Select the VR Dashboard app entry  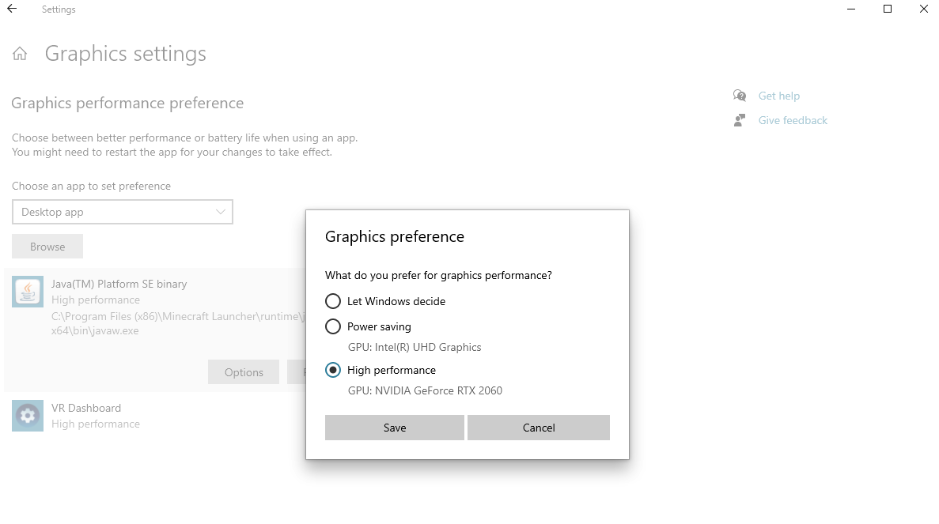coord(86,409)
